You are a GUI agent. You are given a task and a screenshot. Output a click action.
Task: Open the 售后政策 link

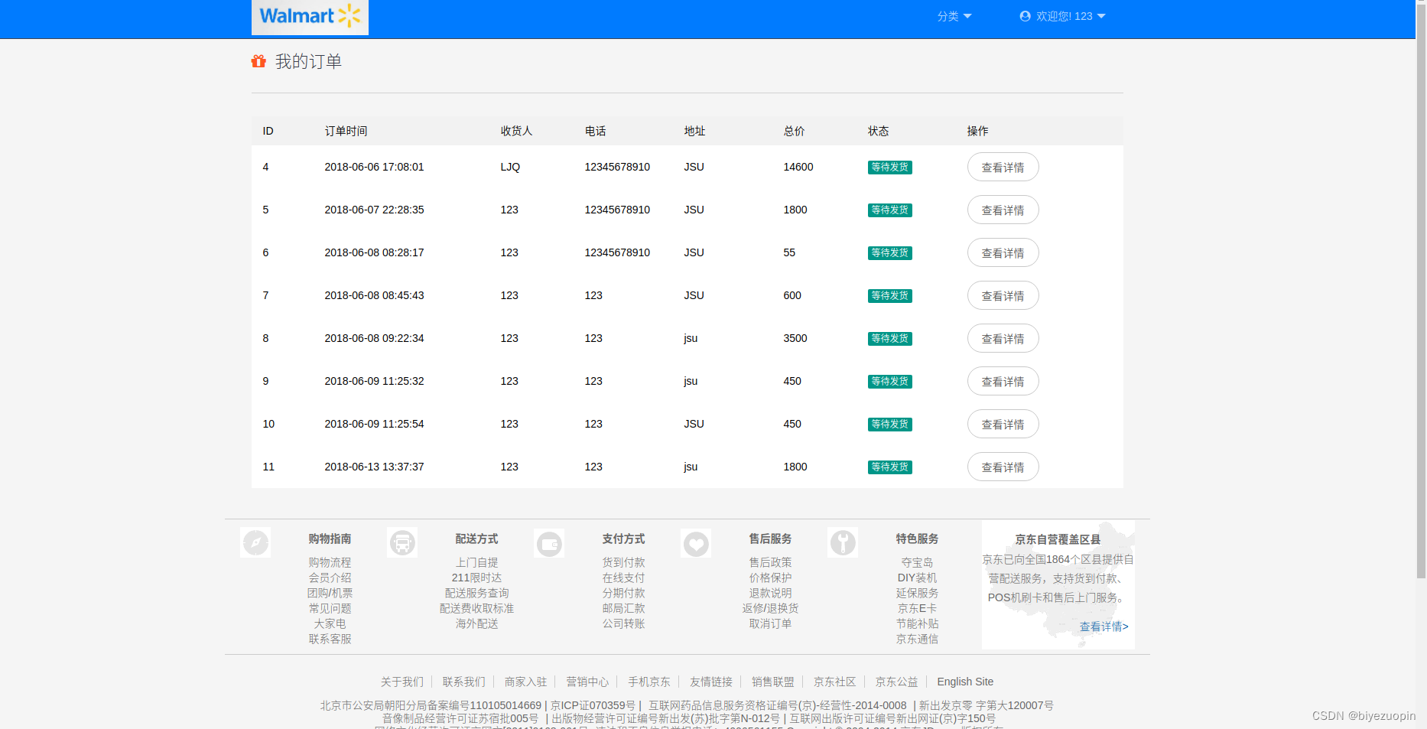tap(770, 562)
